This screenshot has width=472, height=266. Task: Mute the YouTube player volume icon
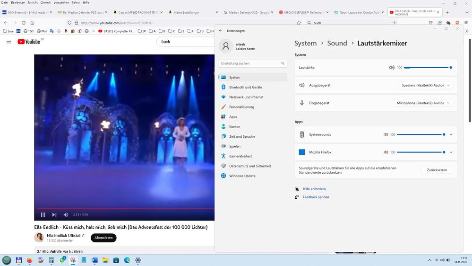tap(66, 214)
